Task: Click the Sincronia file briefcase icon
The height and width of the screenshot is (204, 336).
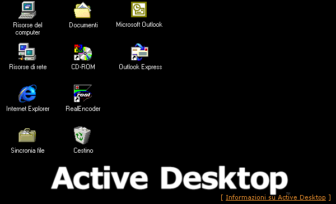Action: [27, 135]
